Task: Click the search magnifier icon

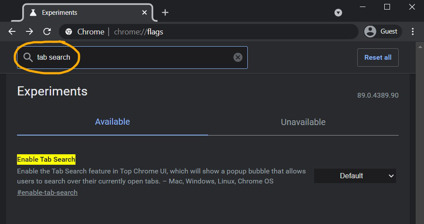Action: (x=28, y=57)
